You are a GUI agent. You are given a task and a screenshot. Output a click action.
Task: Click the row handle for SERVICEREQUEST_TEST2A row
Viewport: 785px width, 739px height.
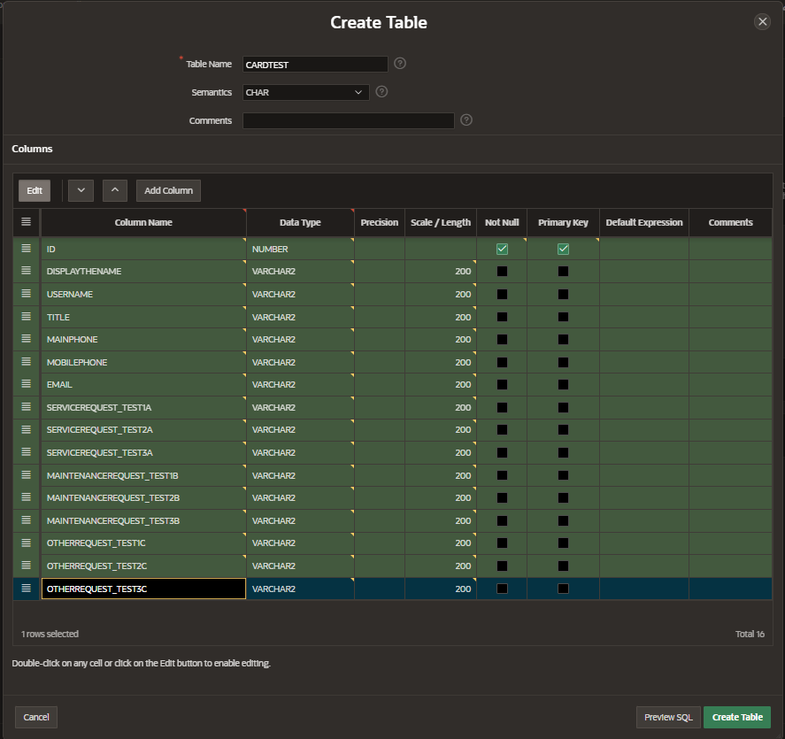click(x=26, y=429)
